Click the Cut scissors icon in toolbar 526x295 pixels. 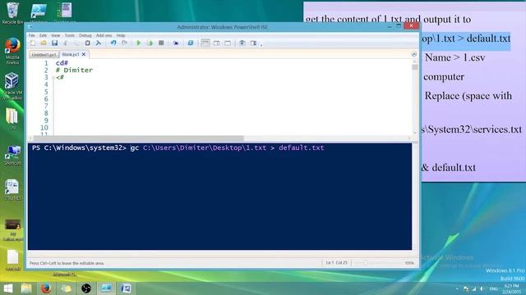66,43
